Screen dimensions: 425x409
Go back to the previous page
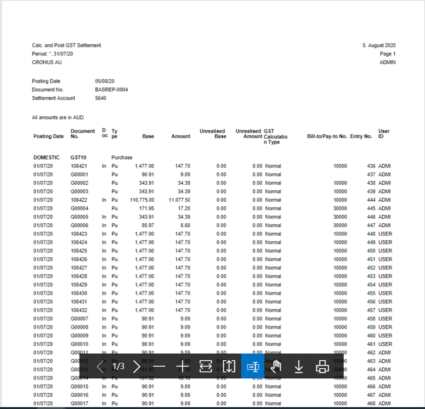(x=100, y=367)
